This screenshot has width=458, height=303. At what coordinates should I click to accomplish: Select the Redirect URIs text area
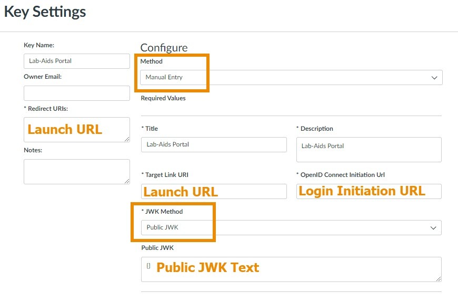point(76,130)
